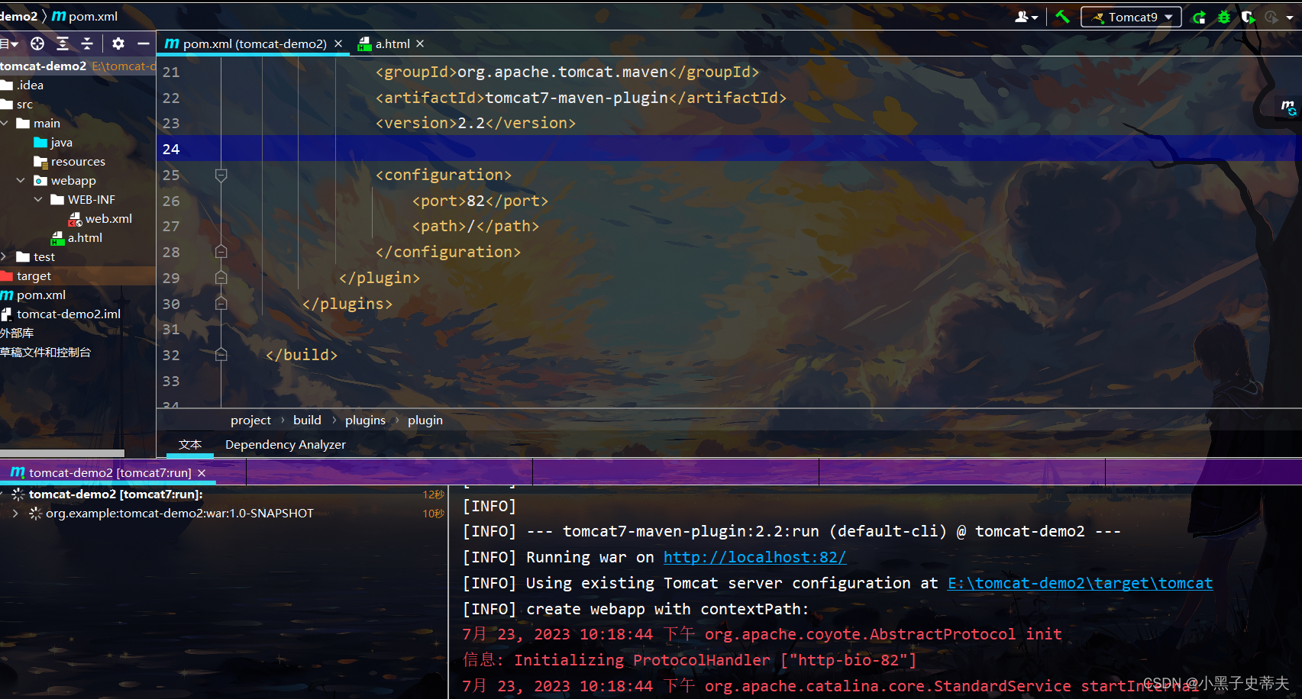Click the Rerun Tomcat9 green arrow icon

pos(1199,17)
